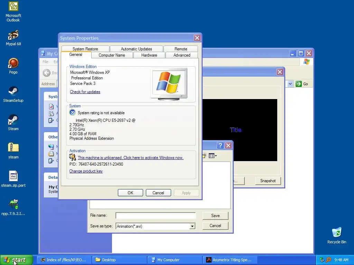This screenshot has height=265, width=354.
Task: Click Cancel in System Properties
Action: pos(158,193)
